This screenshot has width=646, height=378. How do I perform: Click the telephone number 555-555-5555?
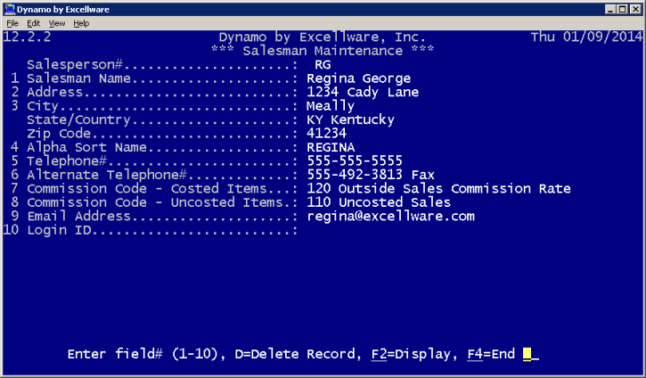point(355,160)
